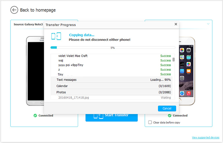Click the Calendar category row
The image size is (223, 143).
pyautogui.click(x=111, y=86)
